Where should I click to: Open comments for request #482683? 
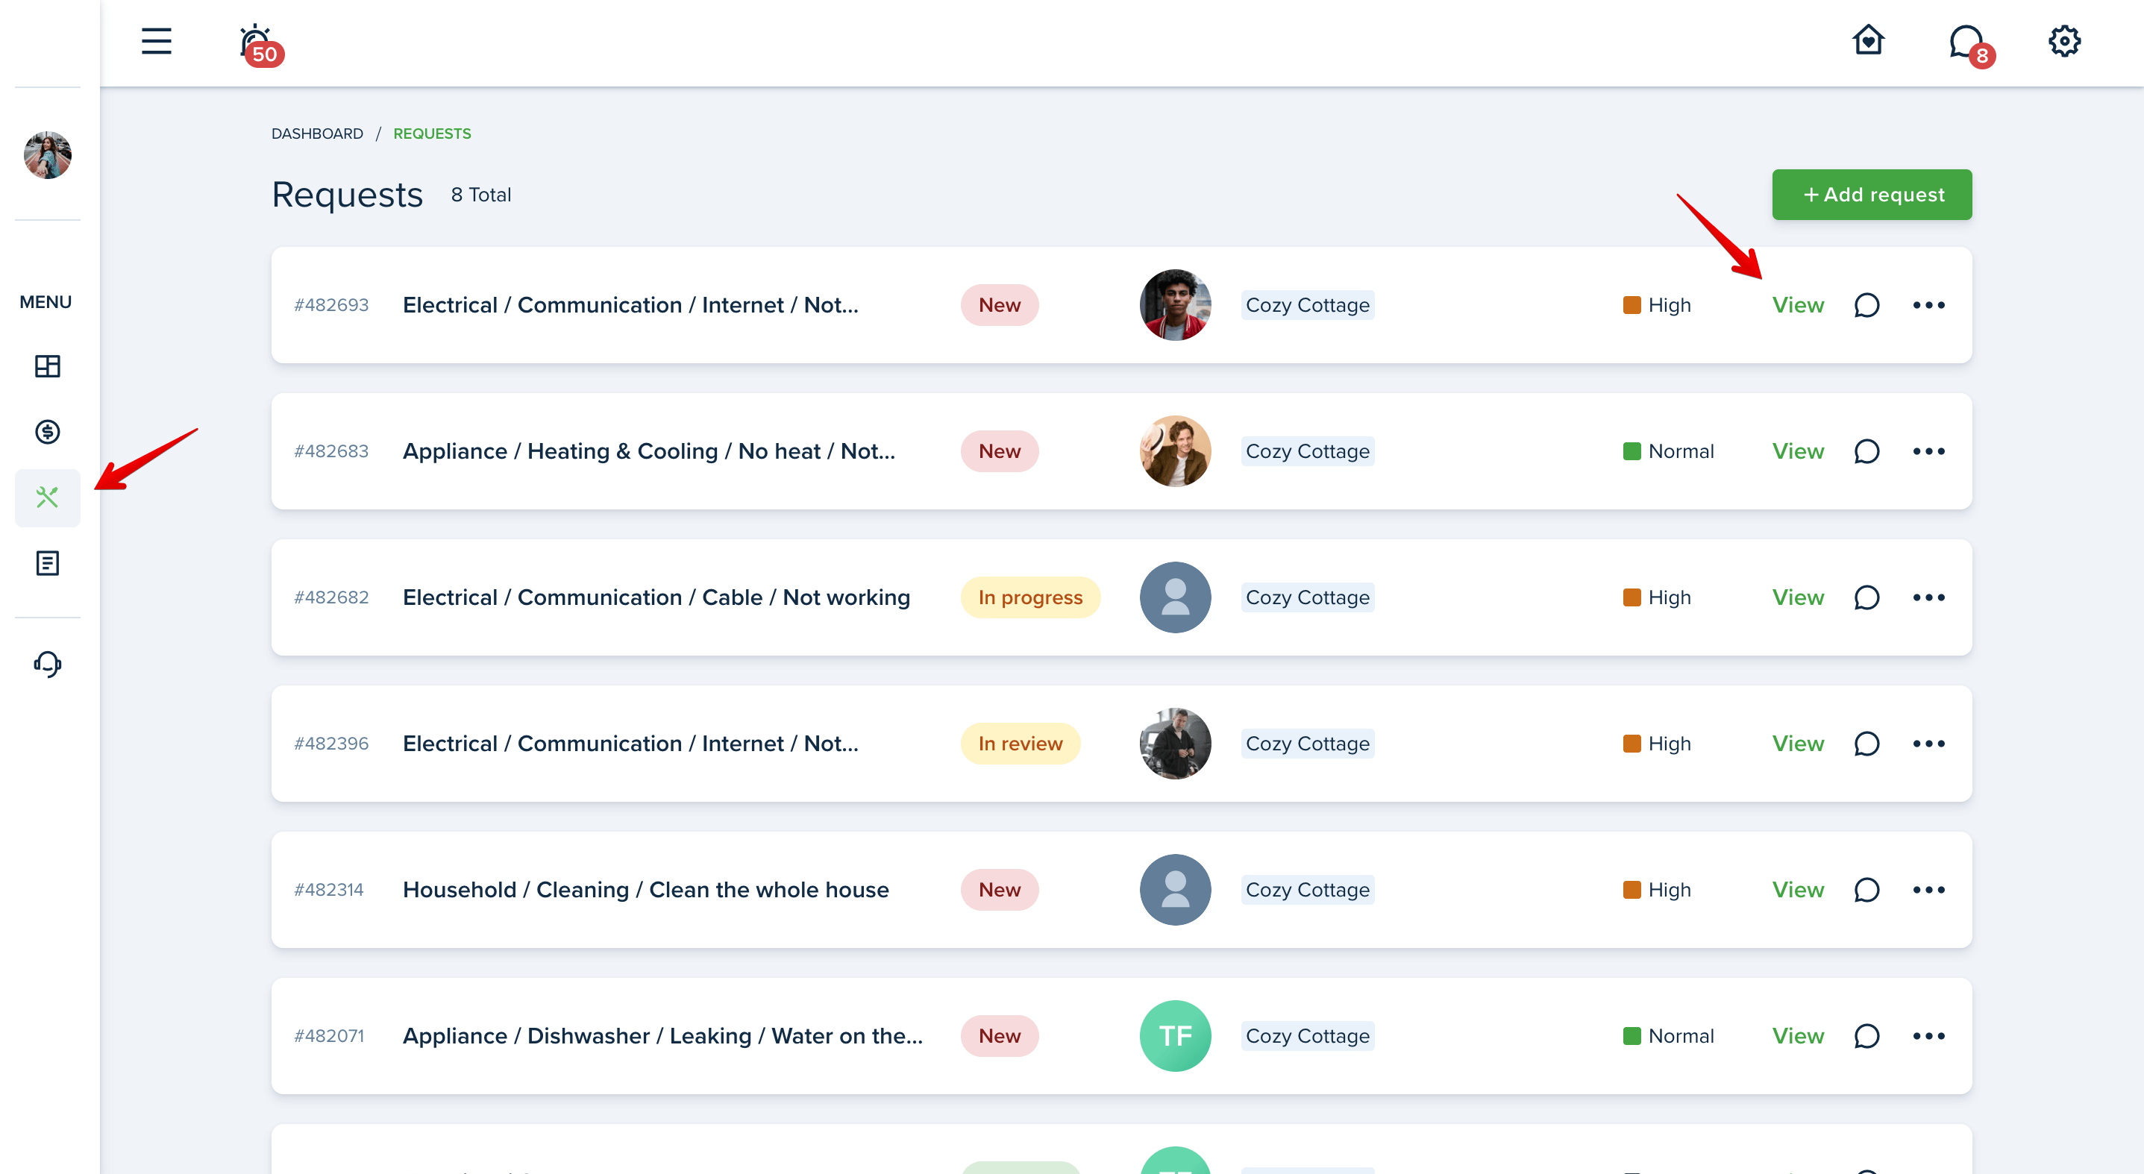click(x=1866, y=452)
